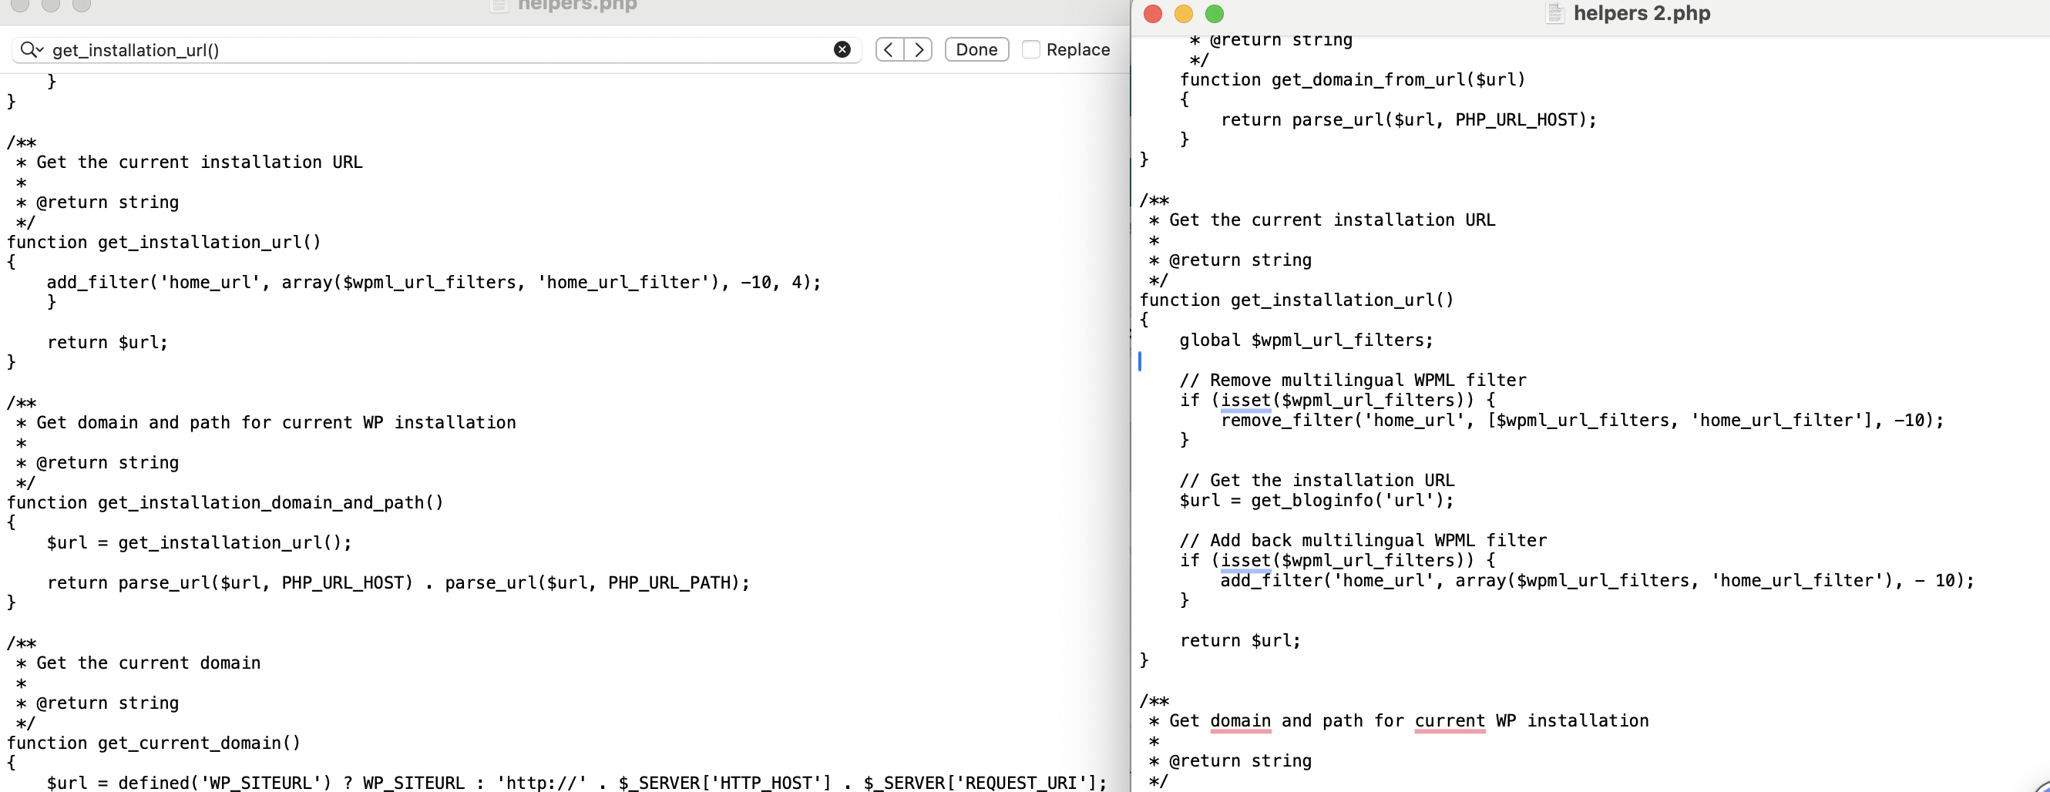Click '$url = get_installation_url();' line

(x=199, y=543)
